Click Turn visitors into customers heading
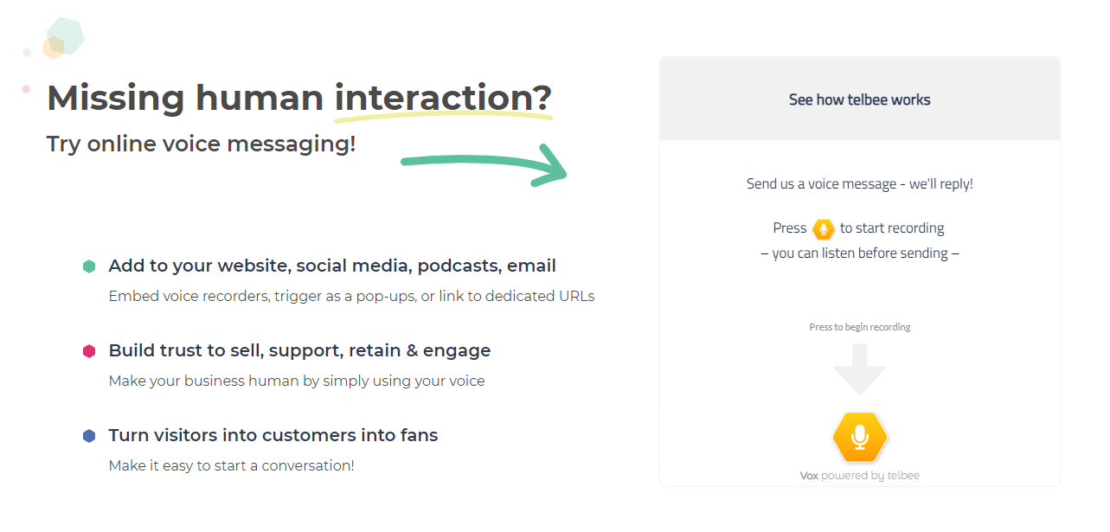 pos(272,435)
